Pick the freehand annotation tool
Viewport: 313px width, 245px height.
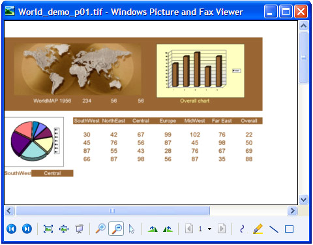[242, 229]
